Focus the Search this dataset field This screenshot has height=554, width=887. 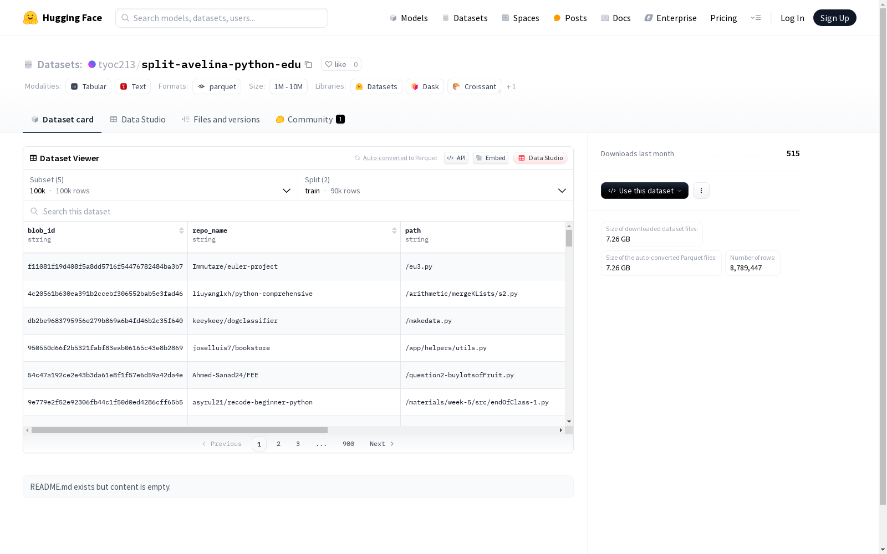point(298,211)
